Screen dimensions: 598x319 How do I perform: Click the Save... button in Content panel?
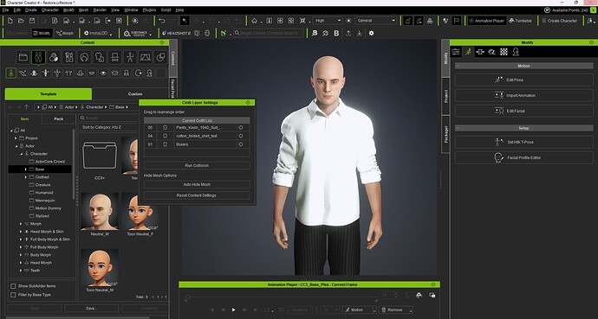coord(91,309)
